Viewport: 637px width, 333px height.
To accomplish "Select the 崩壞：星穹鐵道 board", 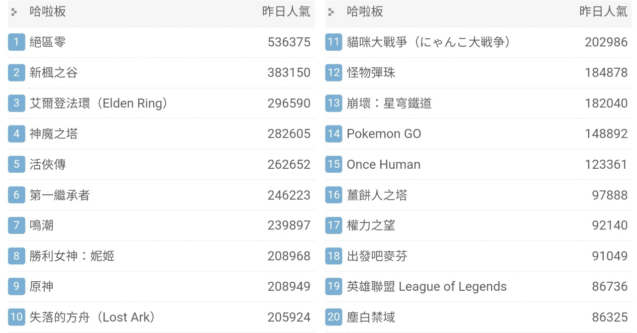I will pos(389,103).
